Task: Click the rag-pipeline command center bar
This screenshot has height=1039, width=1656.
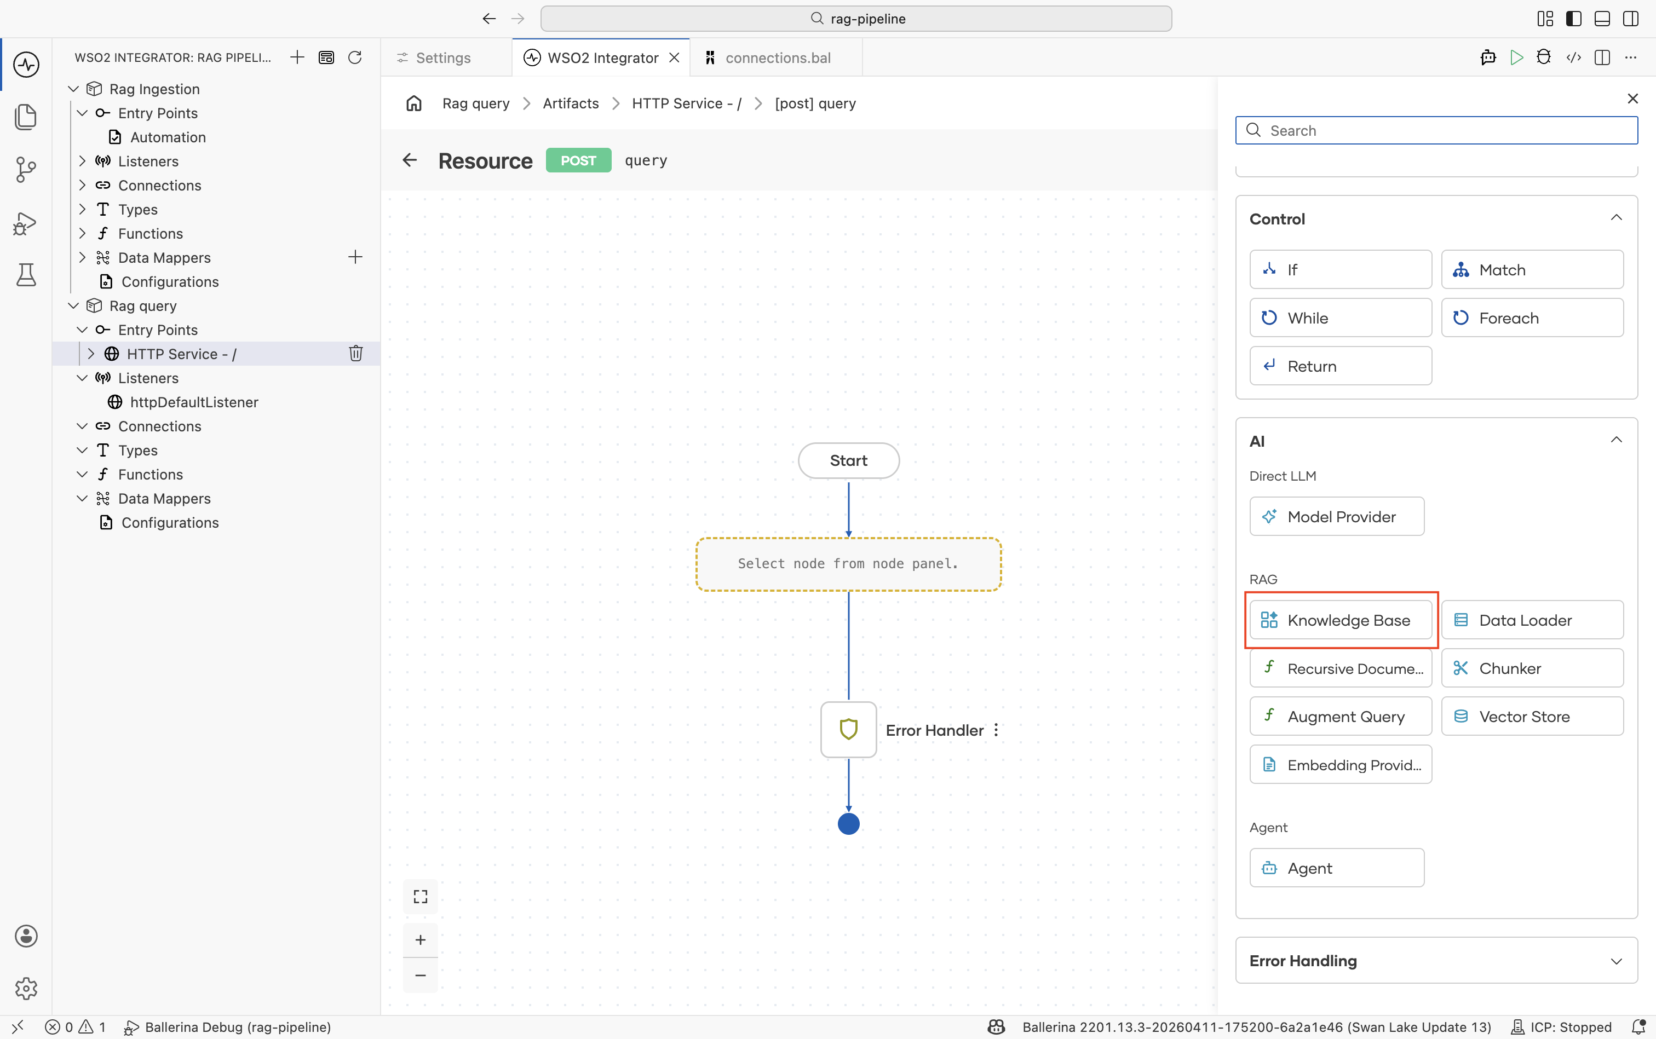Action: [856, 19]
